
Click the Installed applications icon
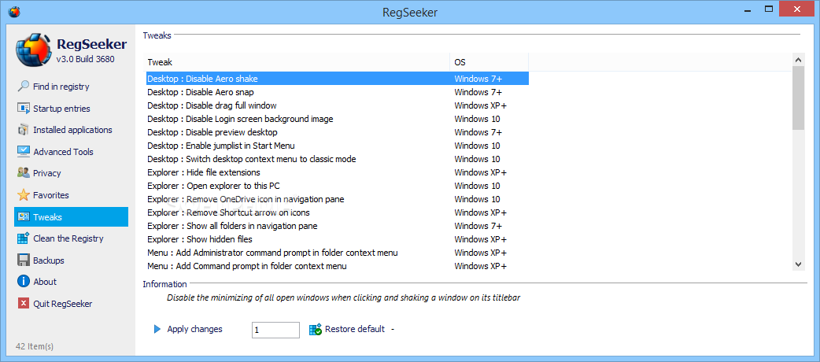(x=24, y=130)
